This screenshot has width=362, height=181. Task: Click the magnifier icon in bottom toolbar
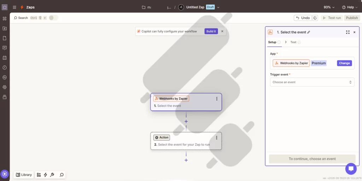click(x=62, y=175)
